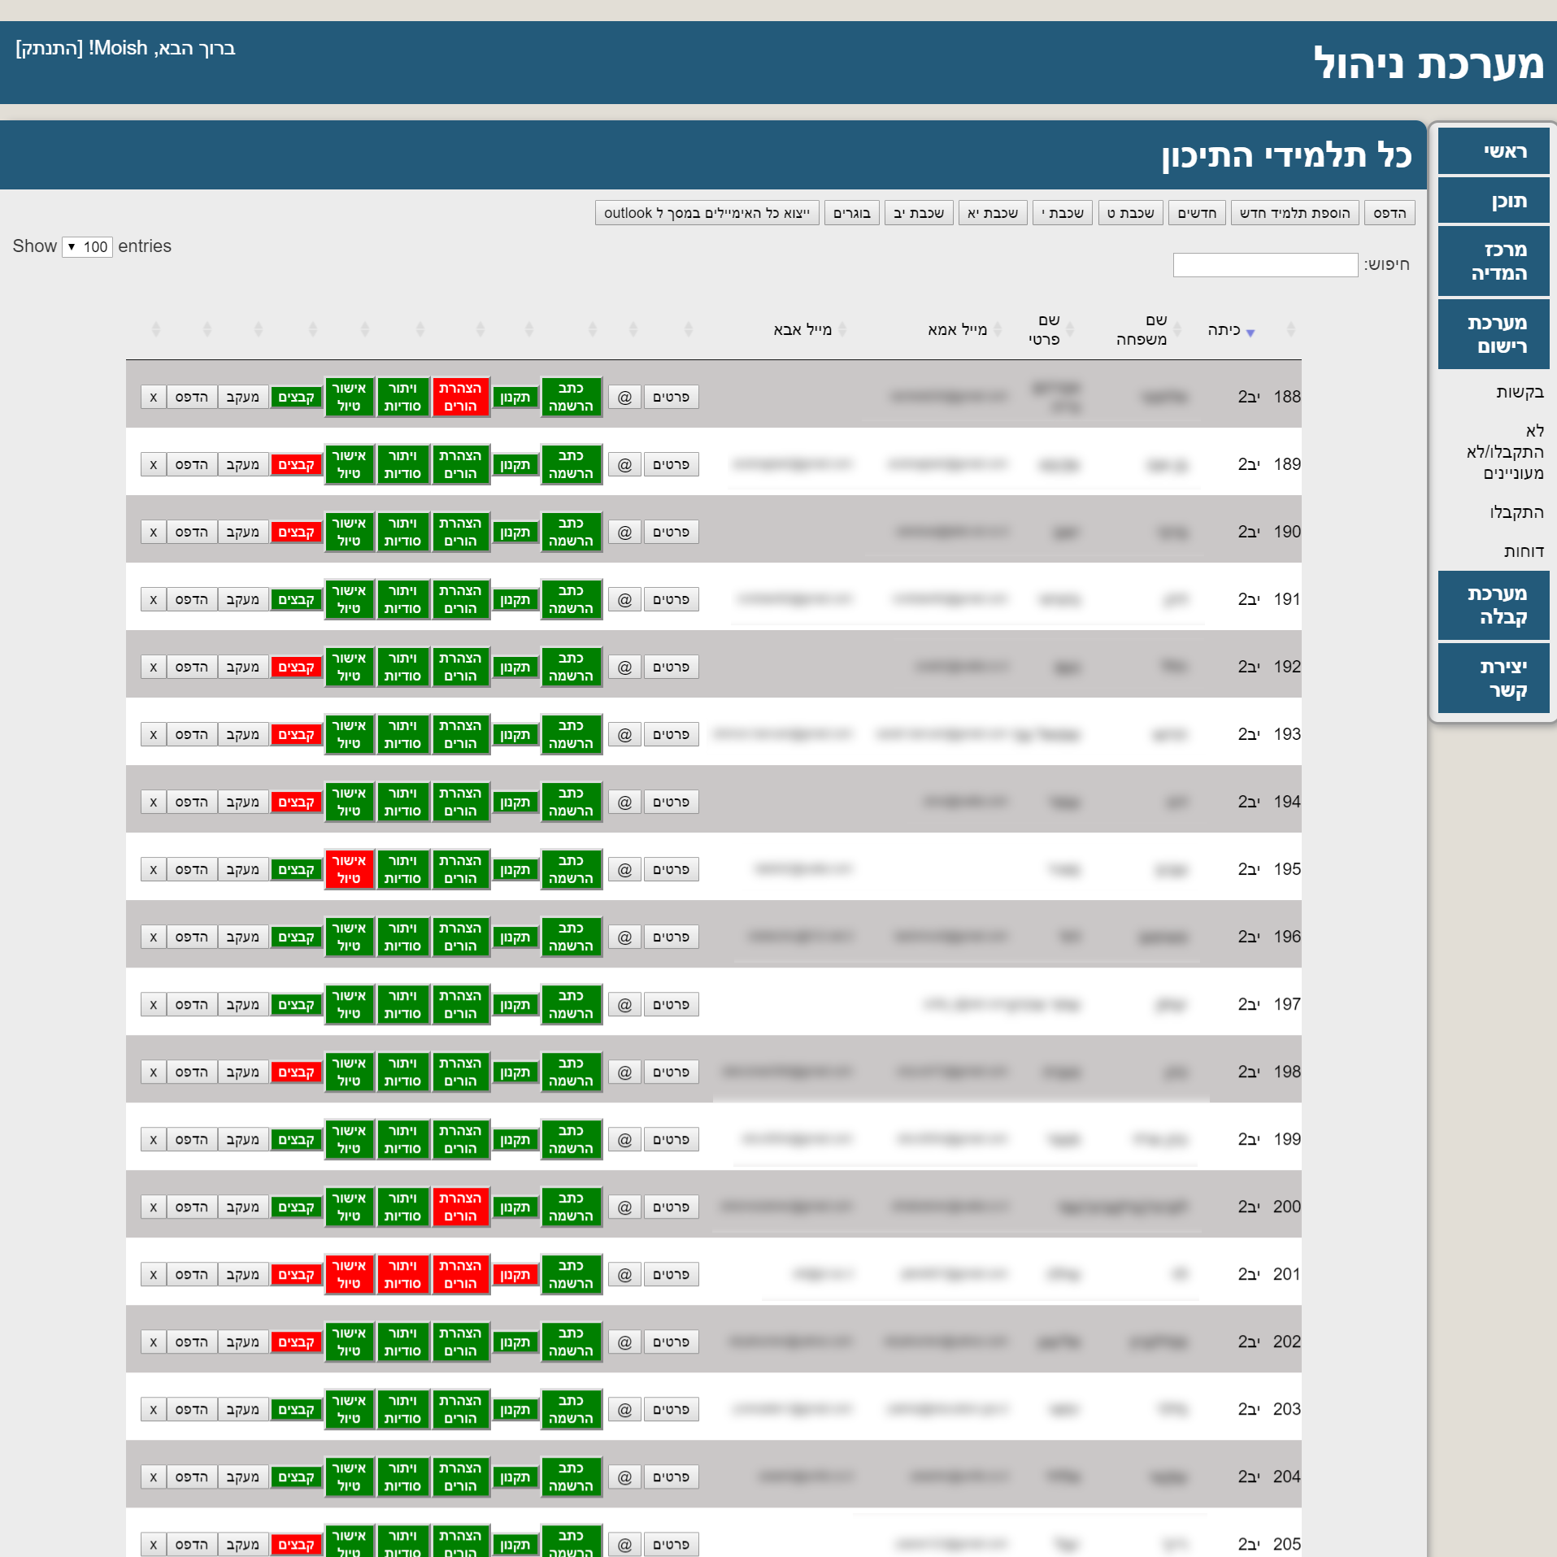The image size is (1557, 1557).
Task: Toggle red קבצים button in row 189
Action: click(296, 464)
